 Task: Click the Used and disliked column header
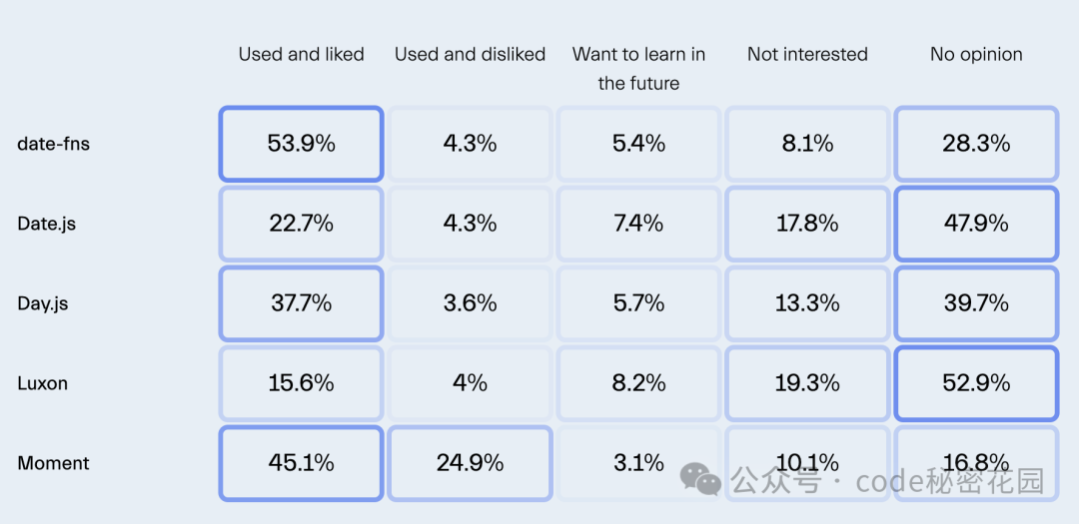470,54
